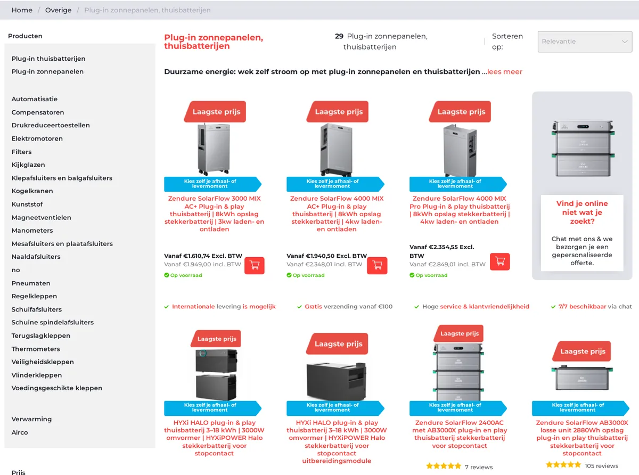View SolarFlow 4000 MIX AC+ product image
639x475 pixels.
pos(336,149)
